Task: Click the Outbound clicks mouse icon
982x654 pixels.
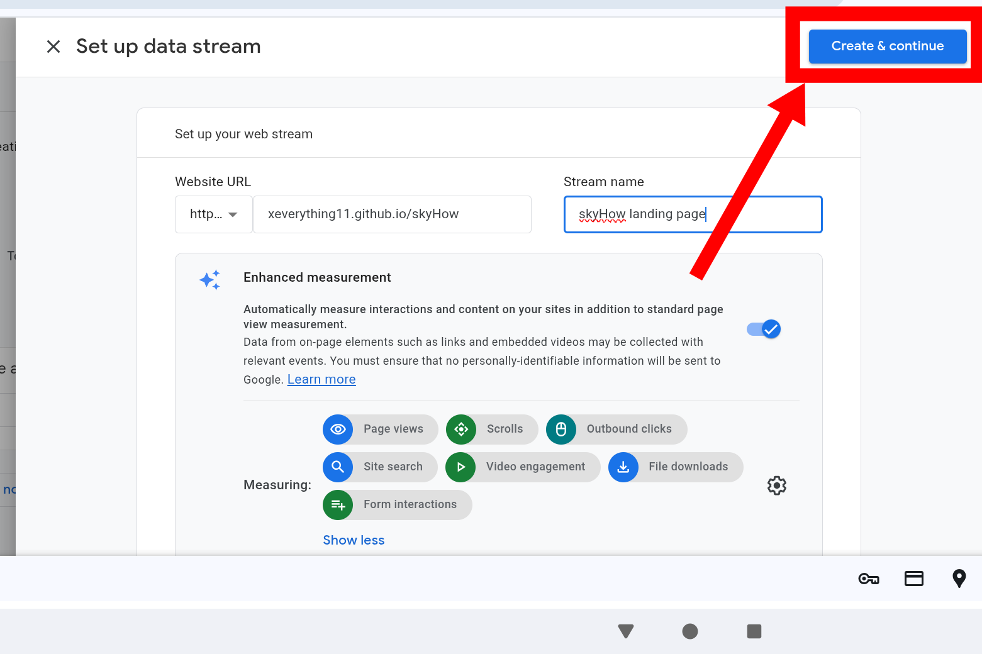Action: [x=561, y=430]
